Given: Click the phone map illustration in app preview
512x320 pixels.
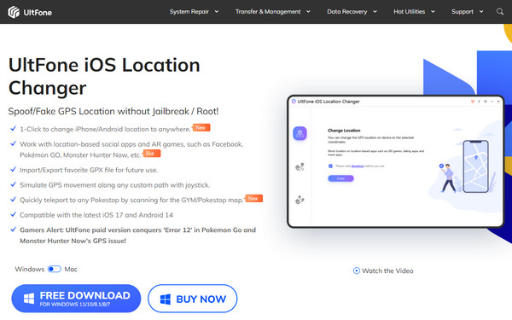Looking at the screenshot, I should click(x=476, y=166).
